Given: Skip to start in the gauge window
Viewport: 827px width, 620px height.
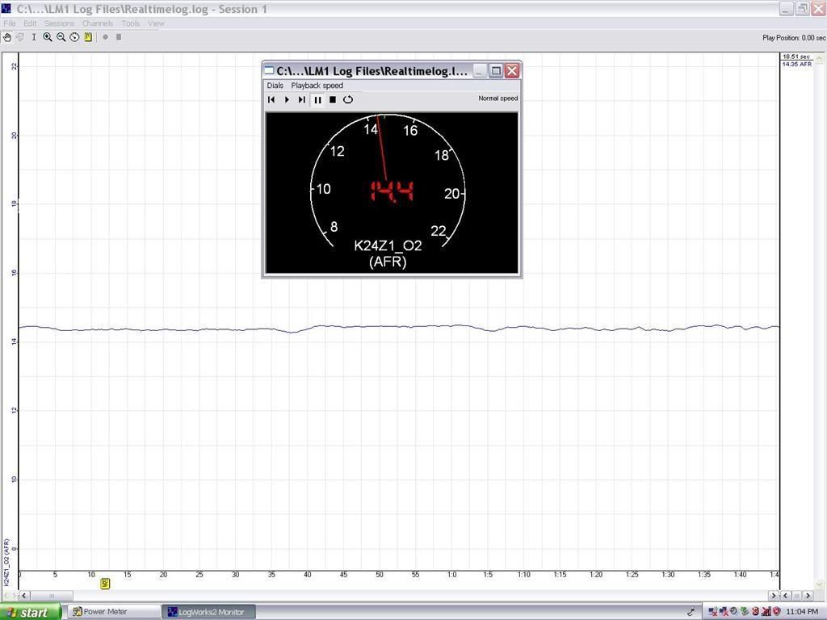Looking at the screenshot, I should click(x=271, y=99).
